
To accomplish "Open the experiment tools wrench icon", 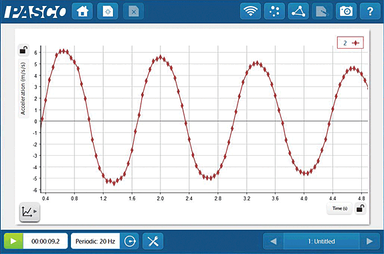I will pos(153,241).
